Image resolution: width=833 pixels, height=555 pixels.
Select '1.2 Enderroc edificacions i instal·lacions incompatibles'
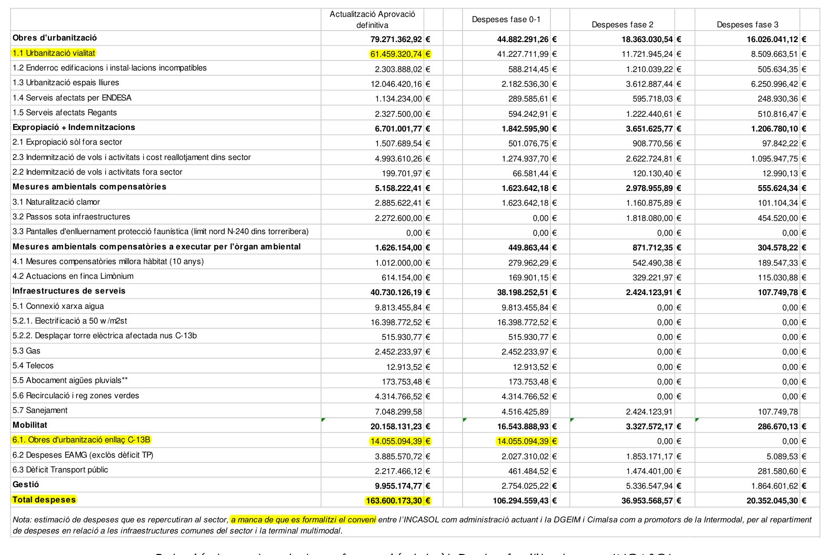tap(109, 68)
